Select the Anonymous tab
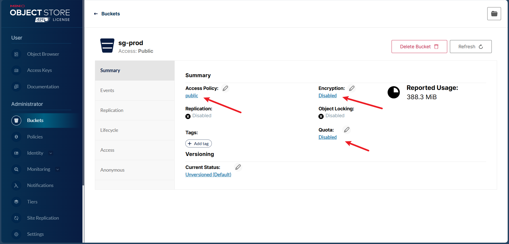 pyautogui.click(x=112, y=170)
